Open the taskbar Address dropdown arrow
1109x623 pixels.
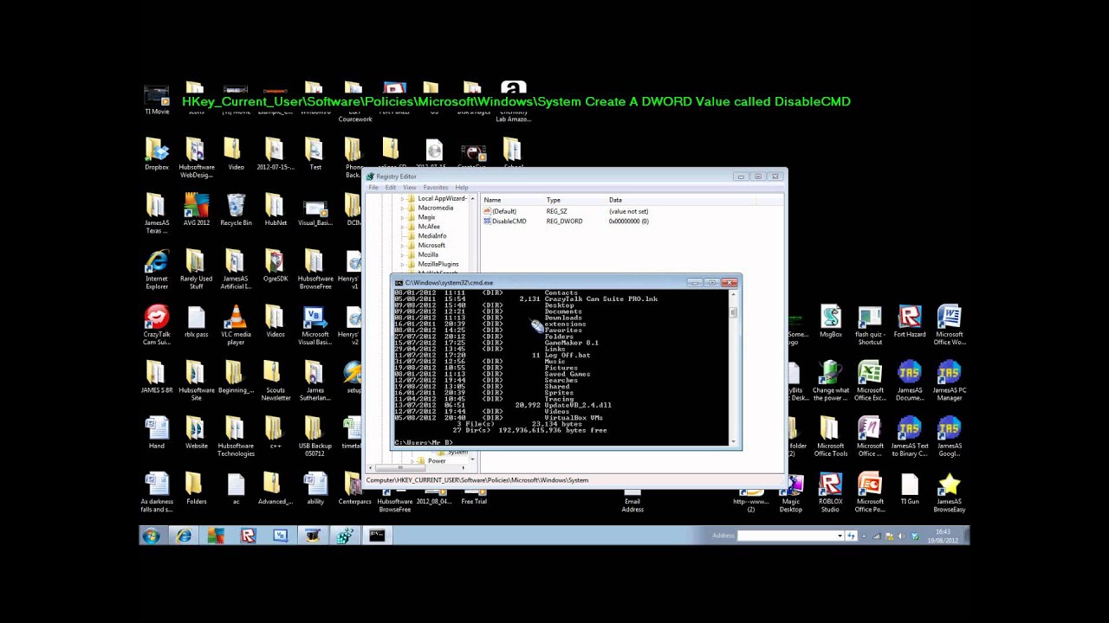(840, 536)
